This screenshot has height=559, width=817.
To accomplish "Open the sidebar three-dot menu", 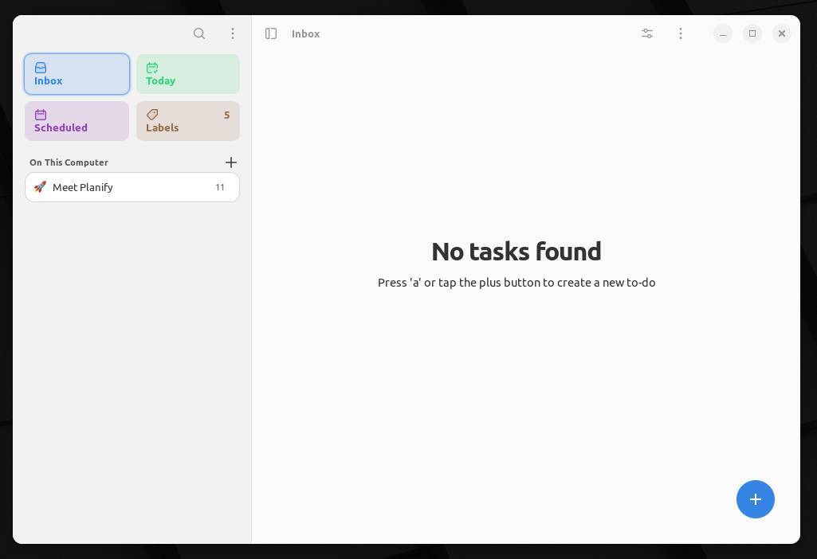I will [x=233, y=33].
